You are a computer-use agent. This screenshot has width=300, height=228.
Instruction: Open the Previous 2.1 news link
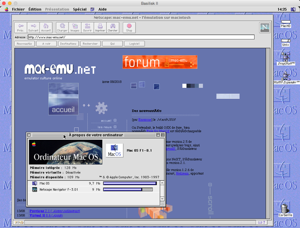click(55, 211)
